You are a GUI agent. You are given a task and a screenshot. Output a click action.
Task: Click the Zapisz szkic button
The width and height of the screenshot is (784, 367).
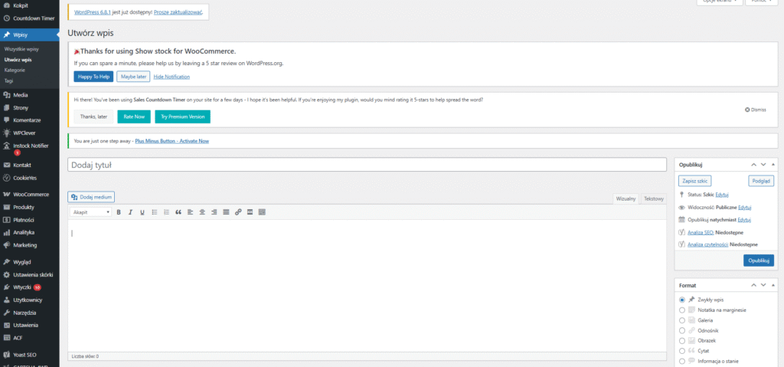(694, 180)
